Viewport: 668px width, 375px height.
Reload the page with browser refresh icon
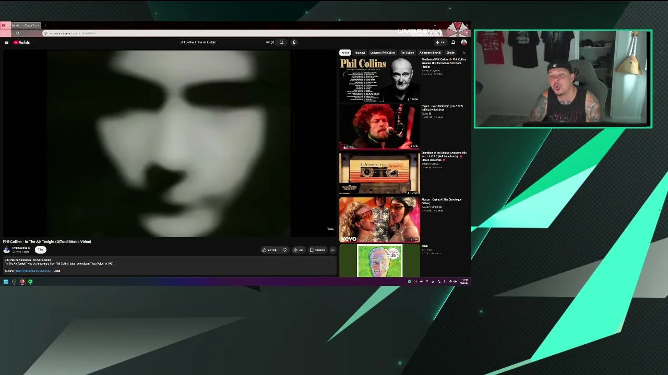tap(17, 33)
